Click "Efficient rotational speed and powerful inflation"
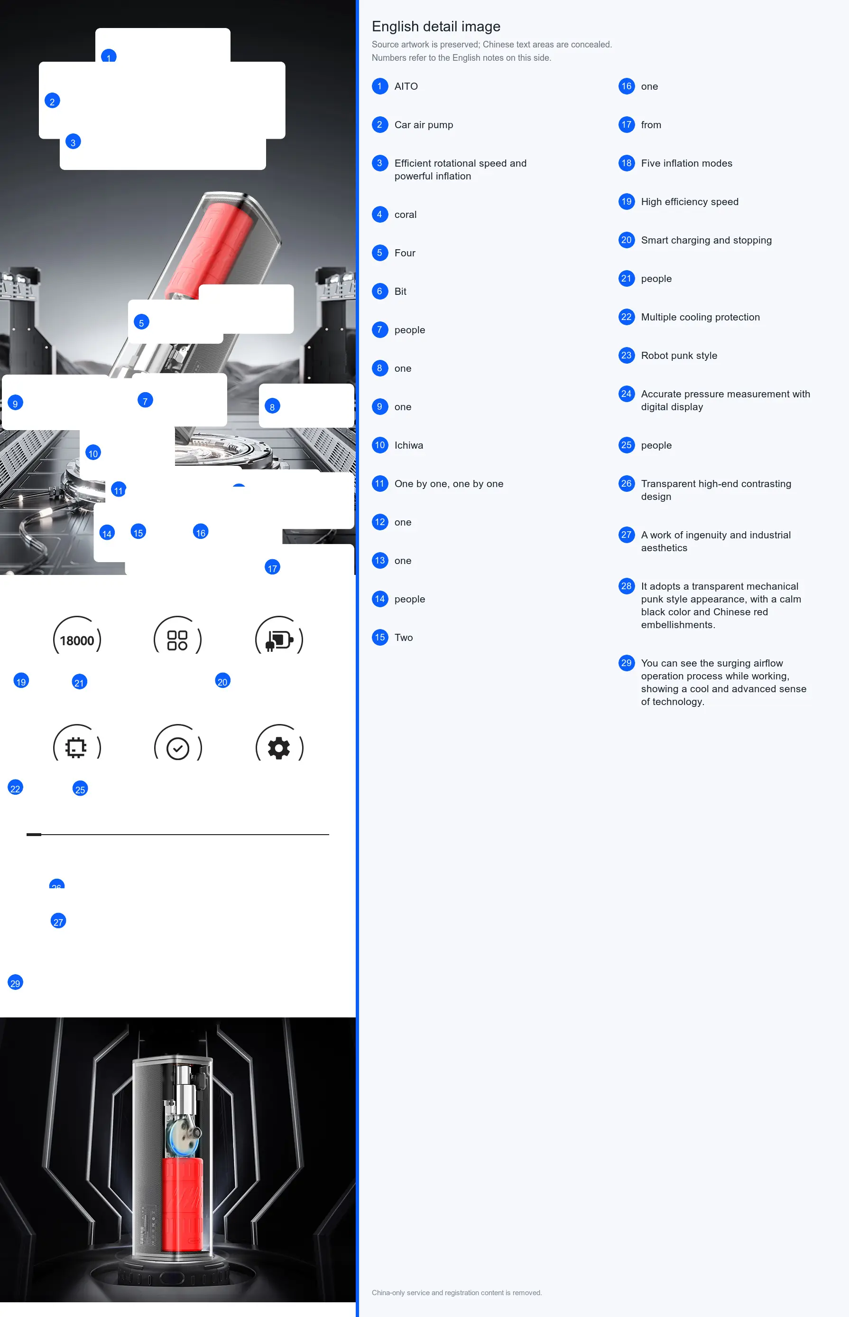This screenshot has width=849, height=1317. pyautogui.click(x=461, y=170)
